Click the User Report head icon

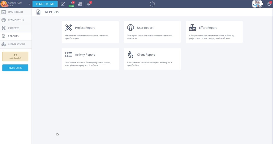(130, 28)
